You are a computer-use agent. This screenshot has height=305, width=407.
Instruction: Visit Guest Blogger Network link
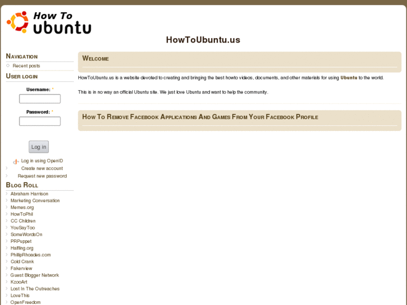35,275
